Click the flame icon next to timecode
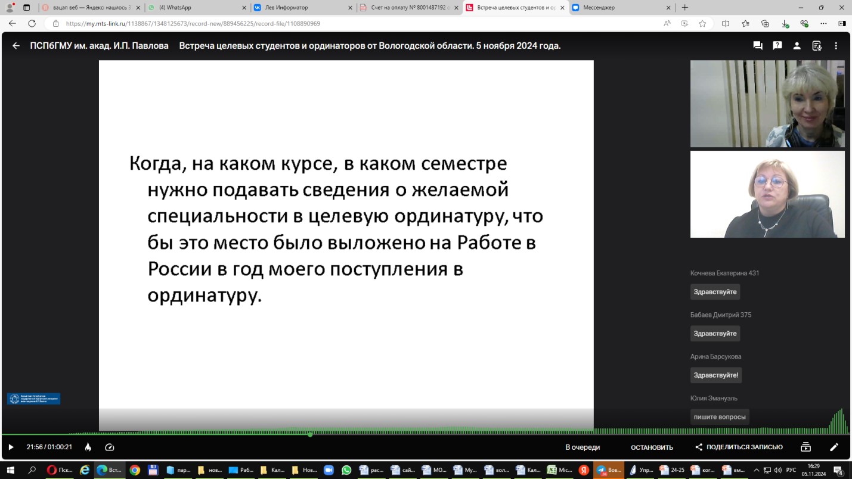Viewport: 852px width, 479px height. point(88,447)
